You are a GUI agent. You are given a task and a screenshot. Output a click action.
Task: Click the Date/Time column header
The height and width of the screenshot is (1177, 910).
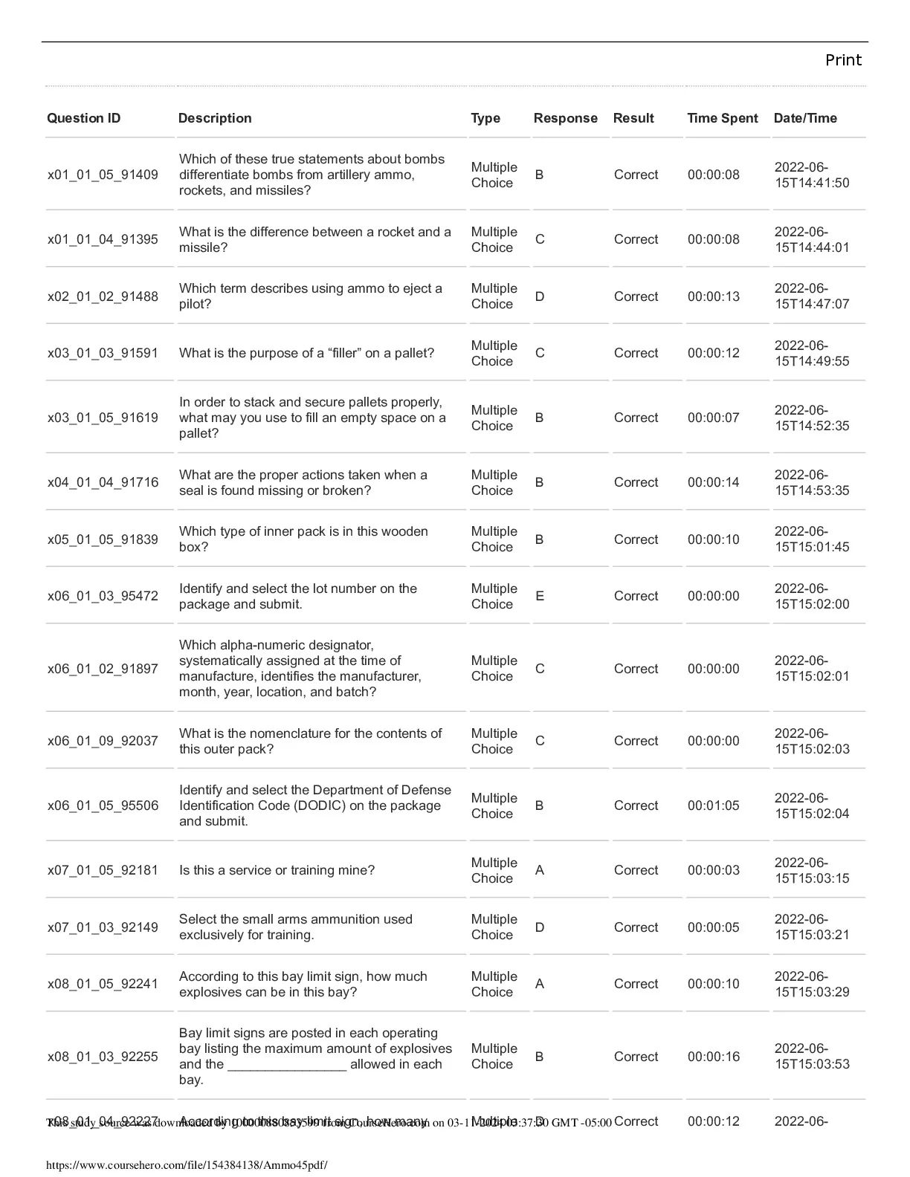pyautogui.click(x=805, y=118)
